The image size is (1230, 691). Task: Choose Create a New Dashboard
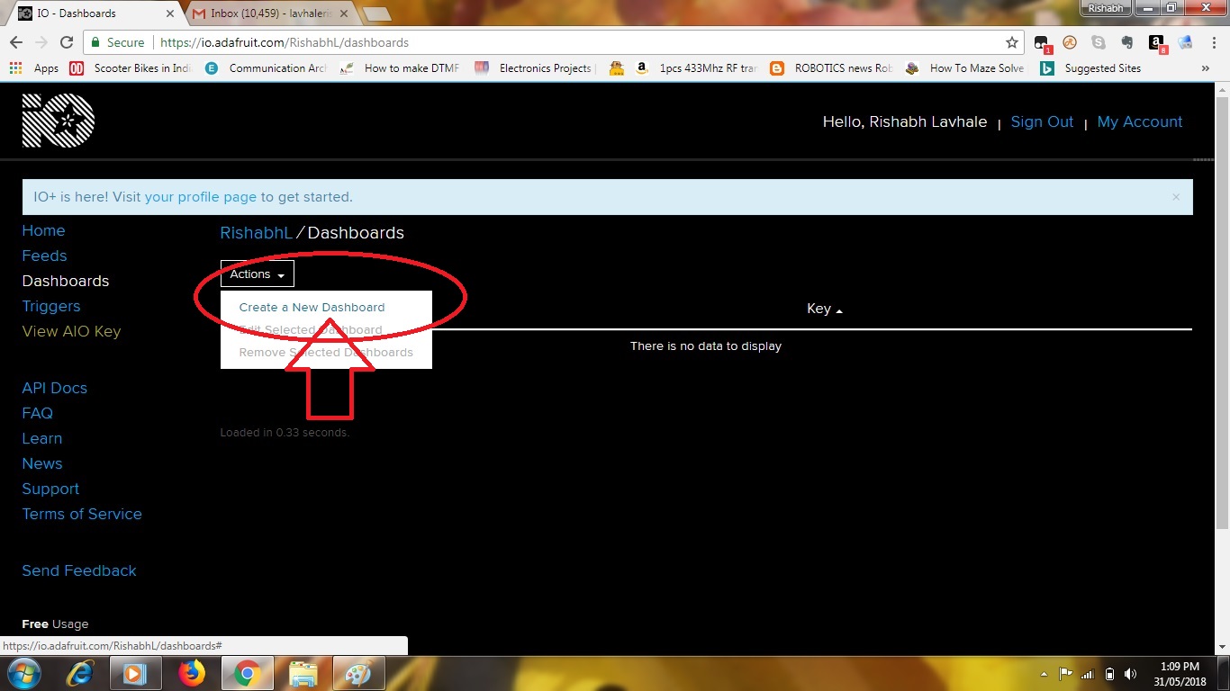tap(312, 307)
